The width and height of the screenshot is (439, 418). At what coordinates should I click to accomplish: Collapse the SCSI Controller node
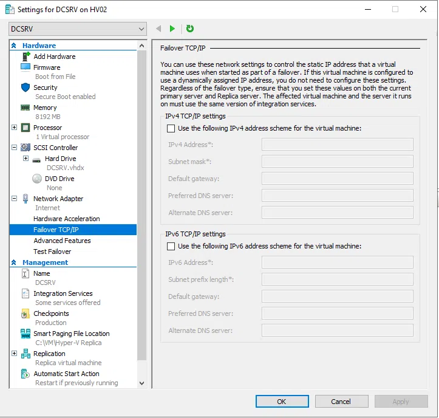pyautogui.click(x=14, y=148)
